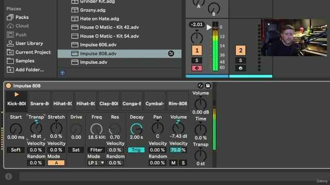Arm track 2 for recording
The height and width of the screenshot is (185, 330).
click(x=241, y=68)
